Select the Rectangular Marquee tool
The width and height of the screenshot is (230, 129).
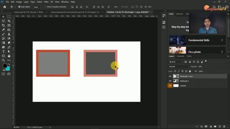(x=9, y=17)
